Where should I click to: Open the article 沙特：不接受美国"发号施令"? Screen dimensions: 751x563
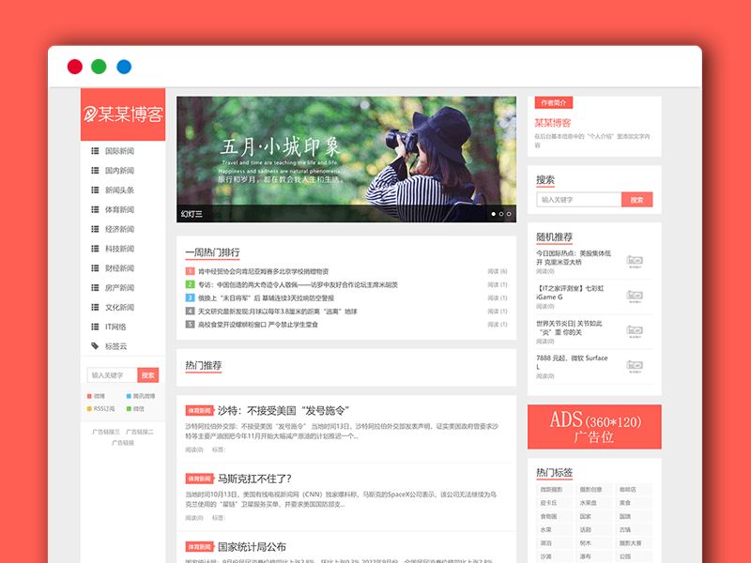[x=284, y=411]
